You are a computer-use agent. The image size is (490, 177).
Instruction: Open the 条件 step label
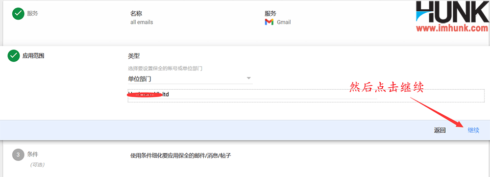pos(33,154)
